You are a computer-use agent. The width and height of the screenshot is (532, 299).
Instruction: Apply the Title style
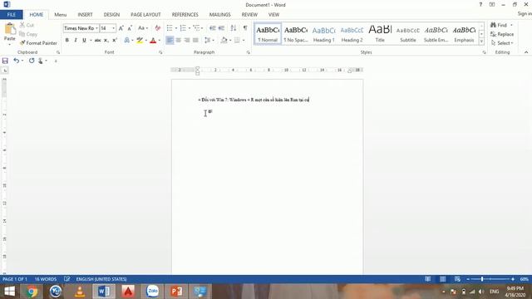[x=380, y=34]
